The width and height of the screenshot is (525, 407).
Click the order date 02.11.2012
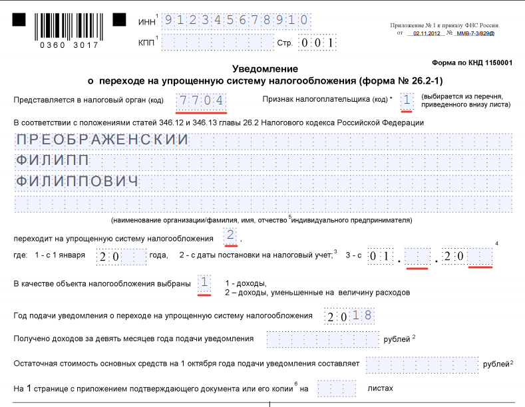pyautogui.click(x=427, y=33)
